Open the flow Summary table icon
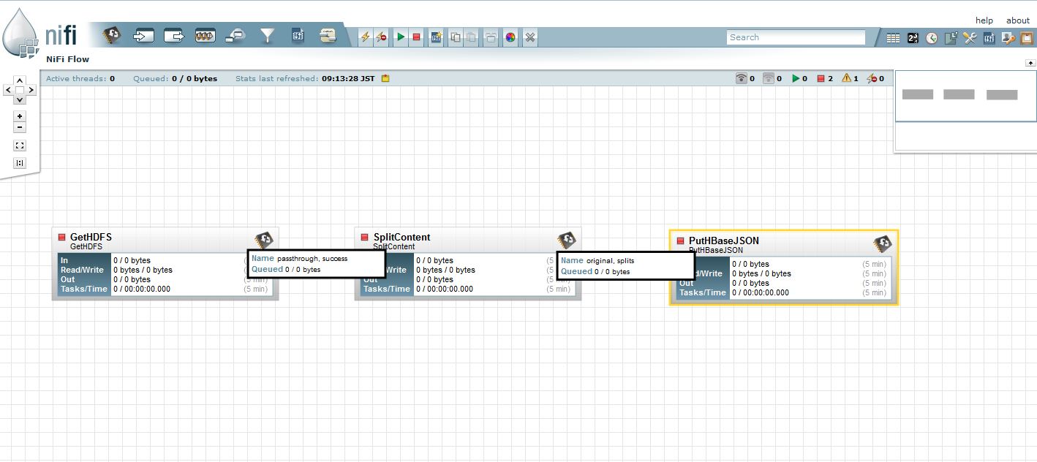Screen dimensions: 1037x462 (893, 37)
